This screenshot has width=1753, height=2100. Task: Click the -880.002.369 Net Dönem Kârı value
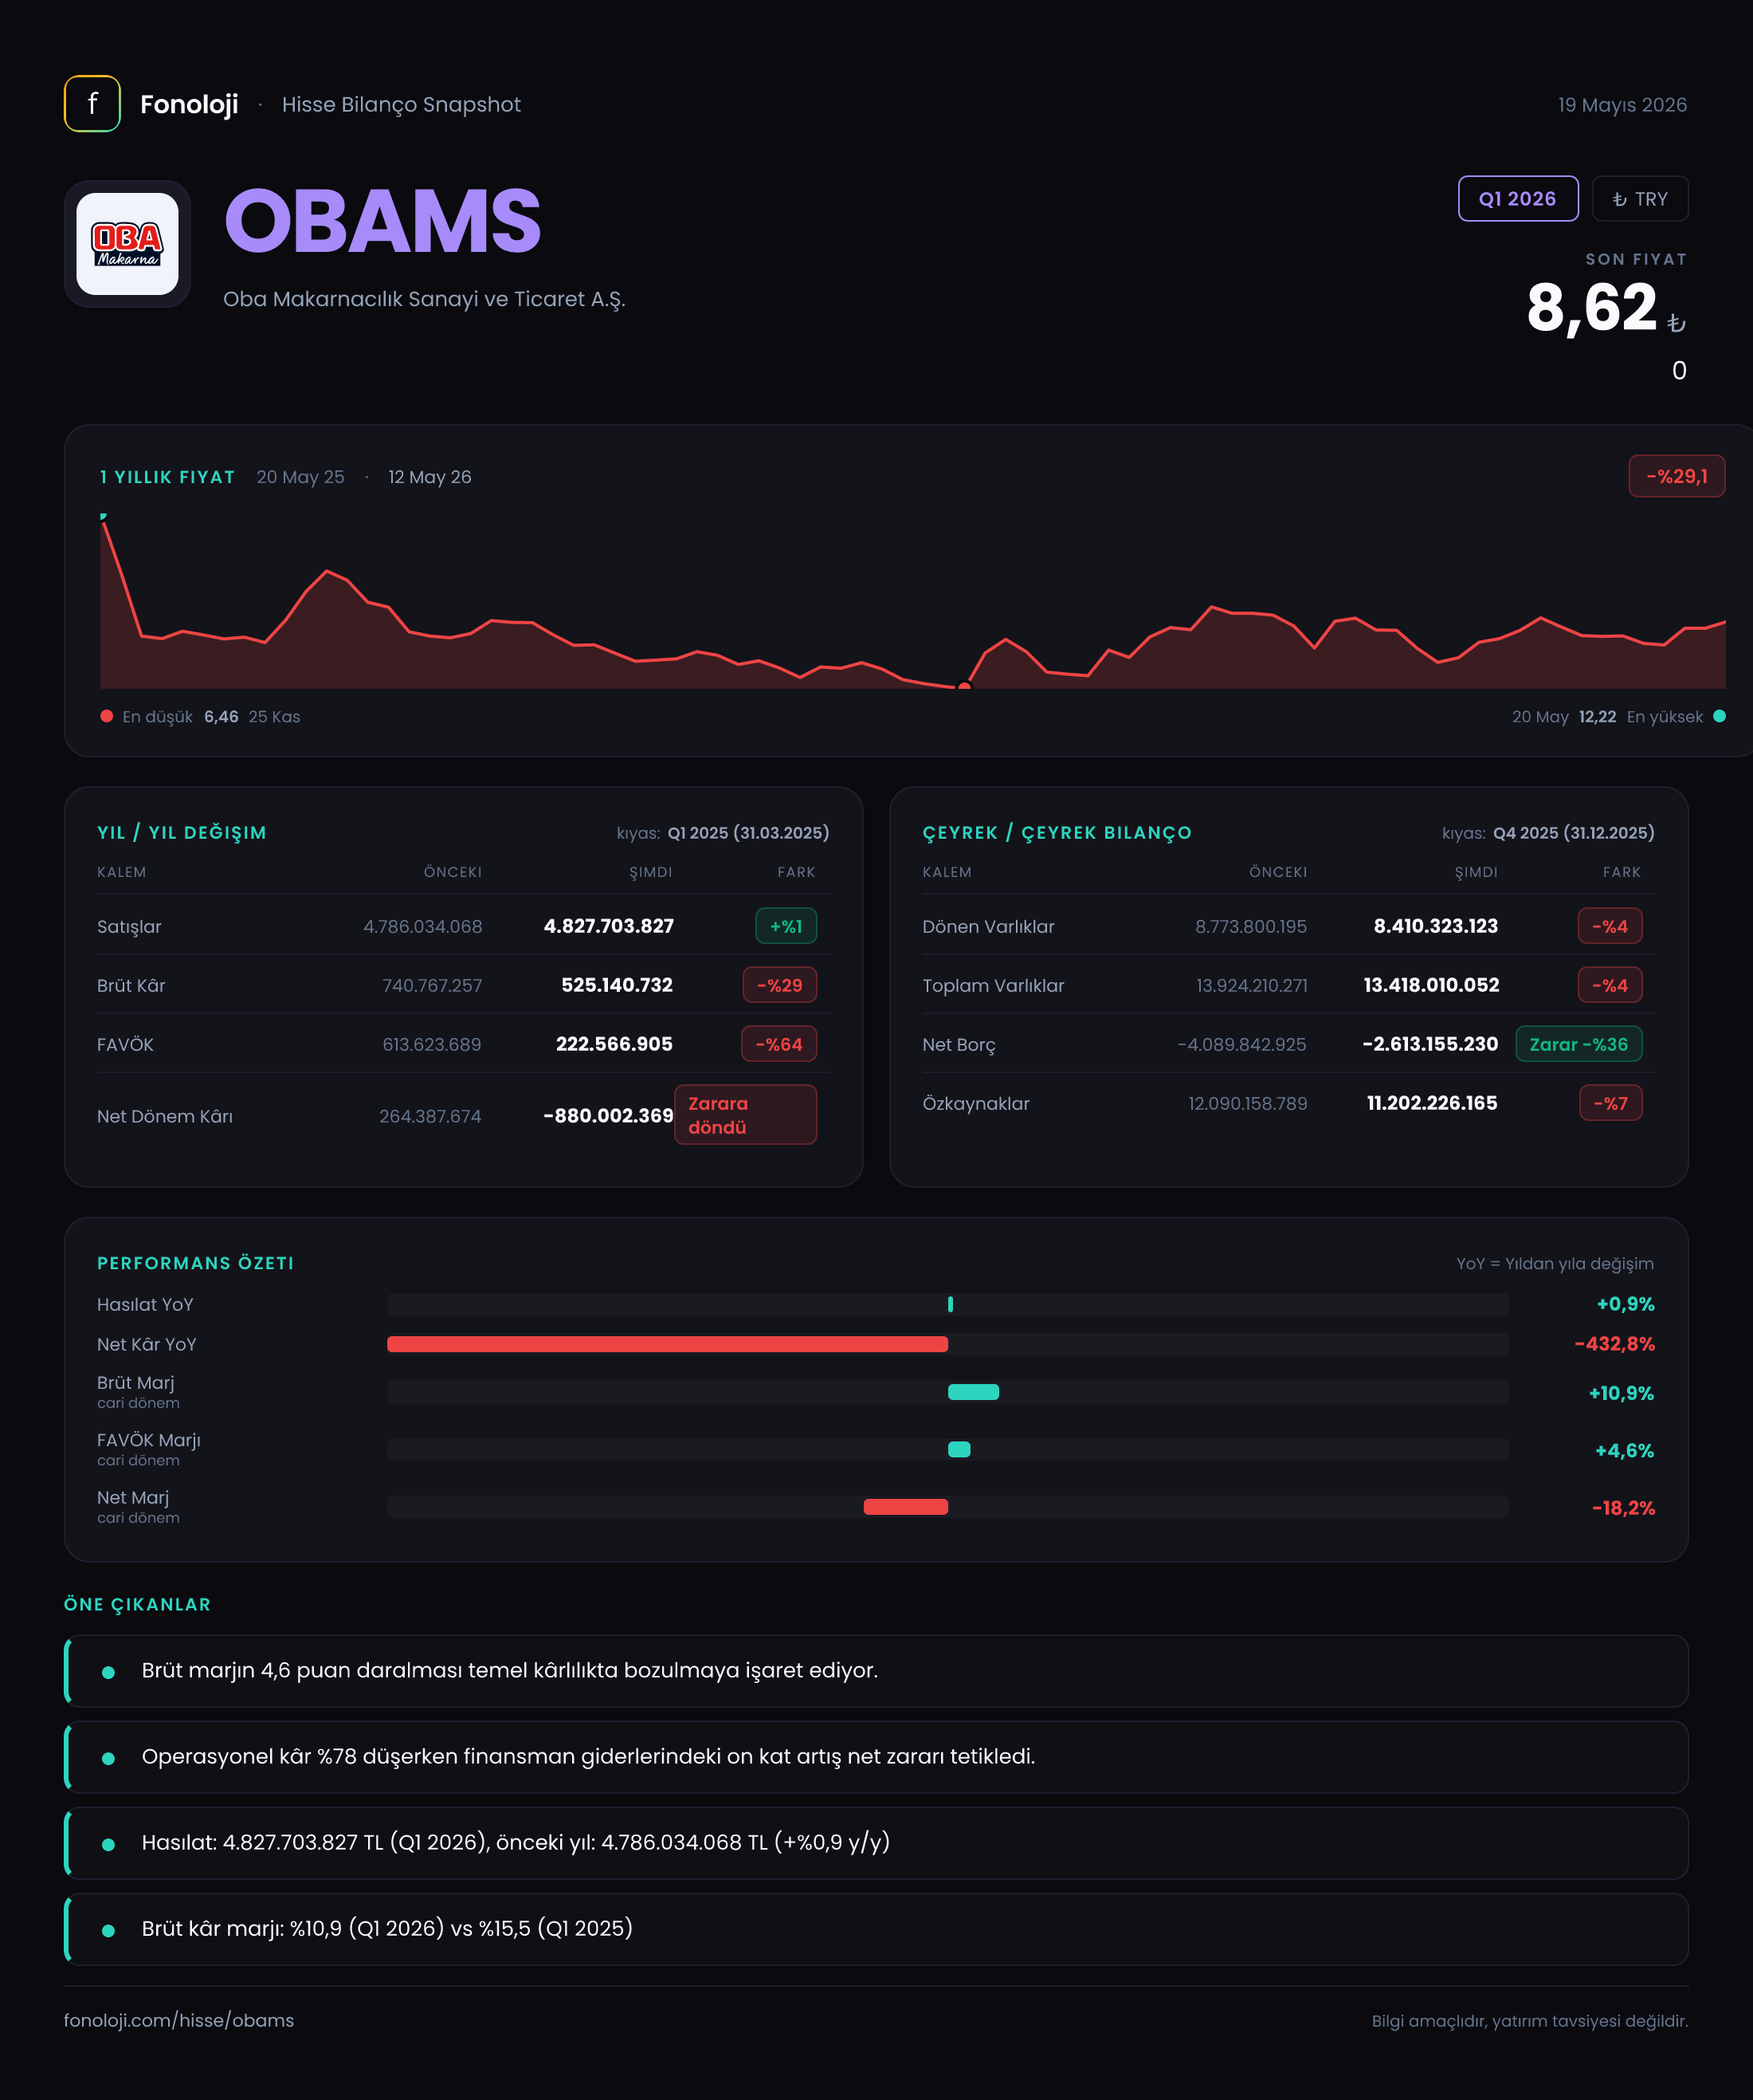tap(608, 1116)
